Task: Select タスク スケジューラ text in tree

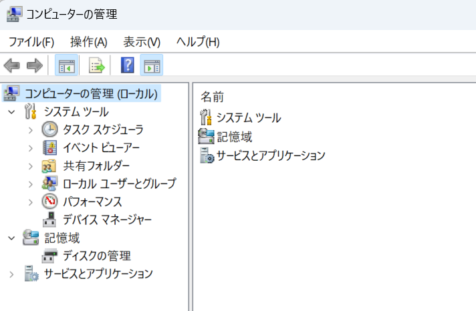Action: [103, 129]
